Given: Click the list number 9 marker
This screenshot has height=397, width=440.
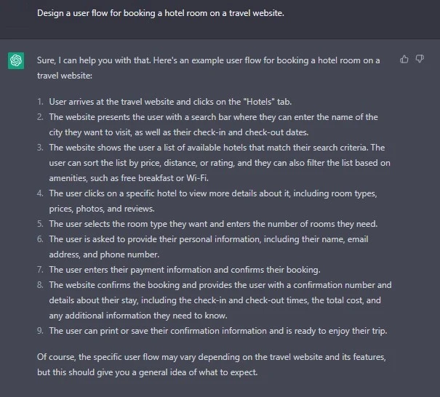Looking at the screenshot, I should tap(40, 331).
